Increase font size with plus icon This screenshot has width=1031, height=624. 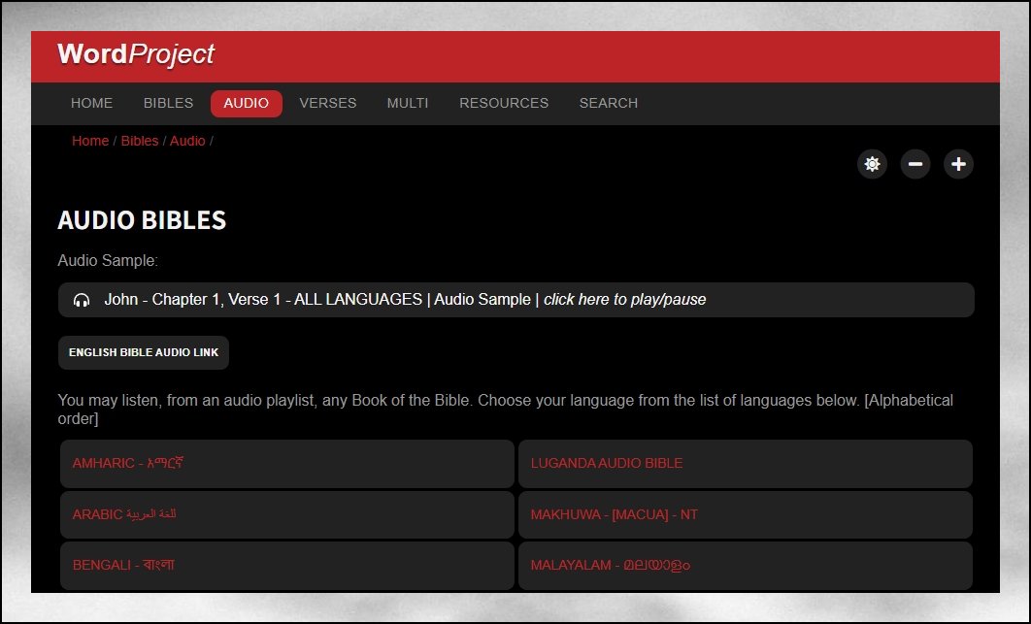[x=958, y=164]
